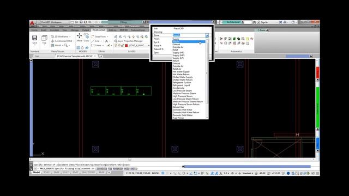Choose Condensate in Zone list
The image size is (349, 196).
pyautogui.click(x=178, y=88)
